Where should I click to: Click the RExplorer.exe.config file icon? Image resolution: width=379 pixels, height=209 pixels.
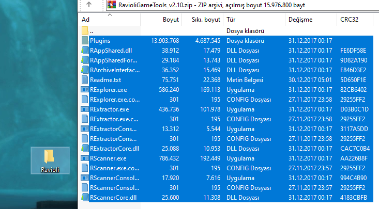click(x=85, y=100)
